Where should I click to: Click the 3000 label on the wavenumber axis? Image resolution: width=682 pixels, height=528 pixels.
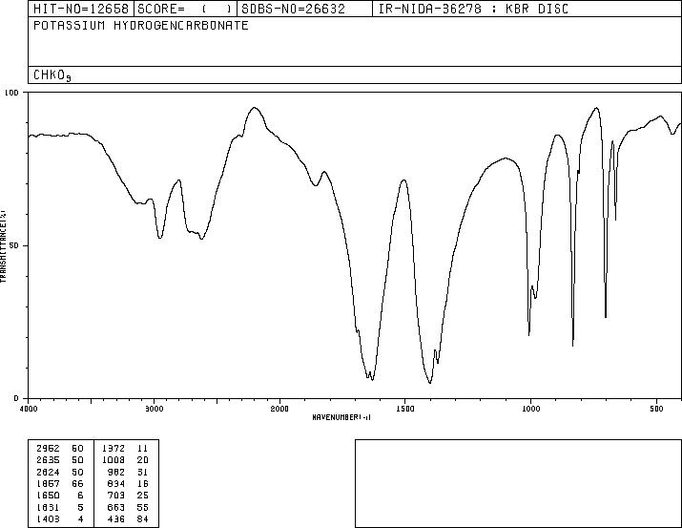[x=154, y=409]
